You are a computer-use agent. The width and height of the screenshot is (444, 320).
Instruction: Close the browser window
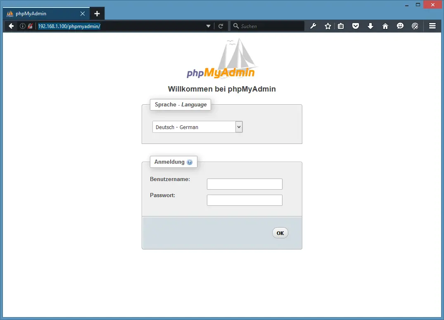(x=432, y=5)
